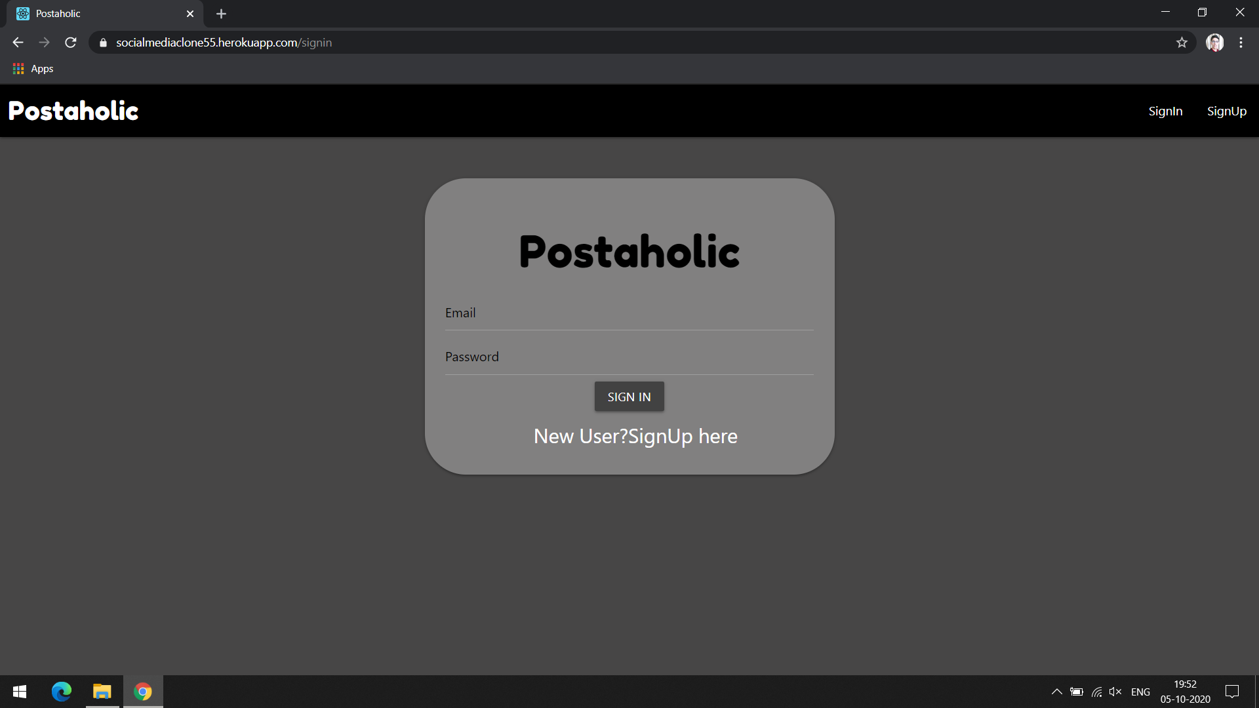Open Chrome three-dot menu

pos(1241,43)
